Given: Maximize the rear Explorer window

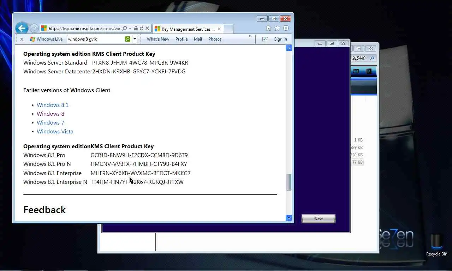Looking at the screenshot, I should pos(359,48).
